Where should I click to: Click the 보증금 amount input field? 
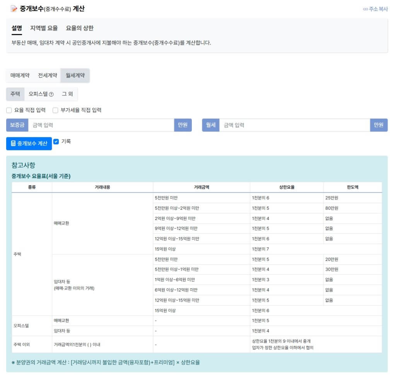101,125
